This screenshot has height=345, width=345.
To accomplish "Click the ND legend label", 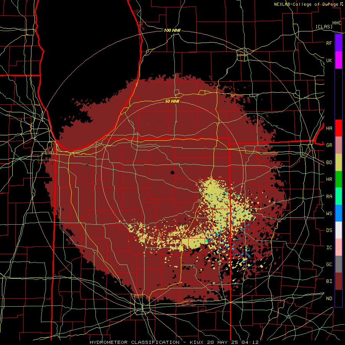I will [329, 299].
